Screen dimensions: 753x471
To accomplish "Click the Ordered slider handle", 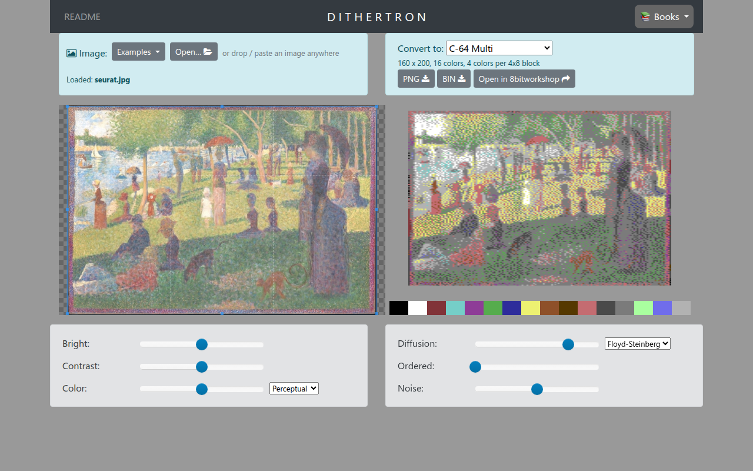I will (475, 367).
